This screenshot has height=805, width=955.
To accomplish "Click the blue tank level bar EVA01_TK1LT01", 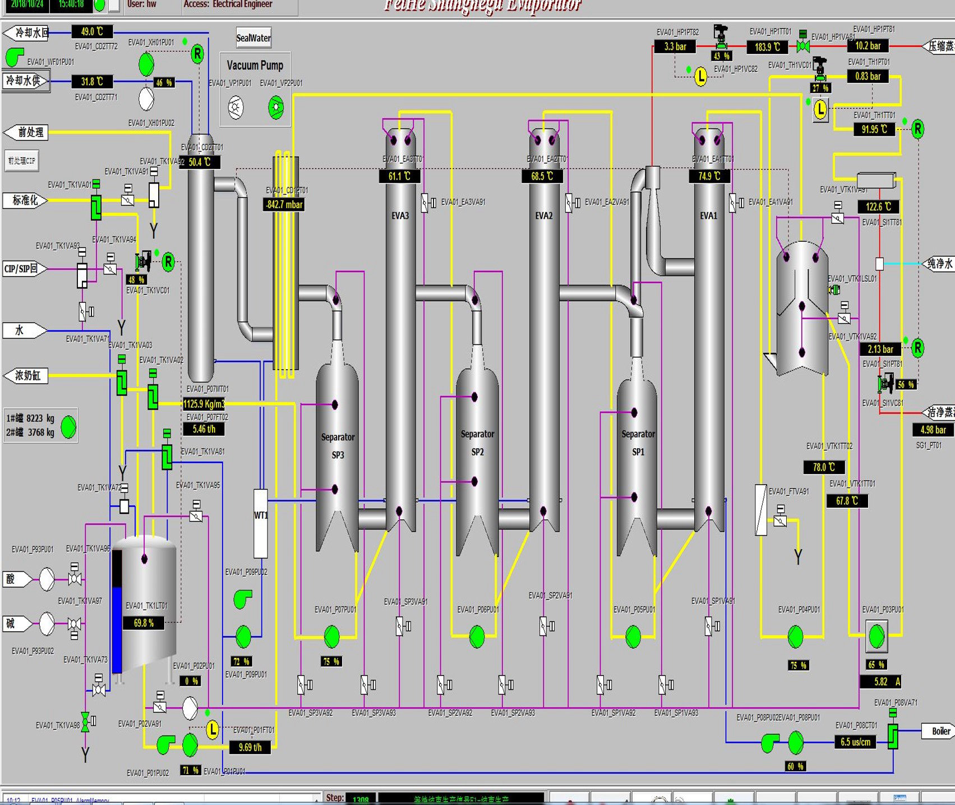I will pyautogui.click(x=117, y=628).
